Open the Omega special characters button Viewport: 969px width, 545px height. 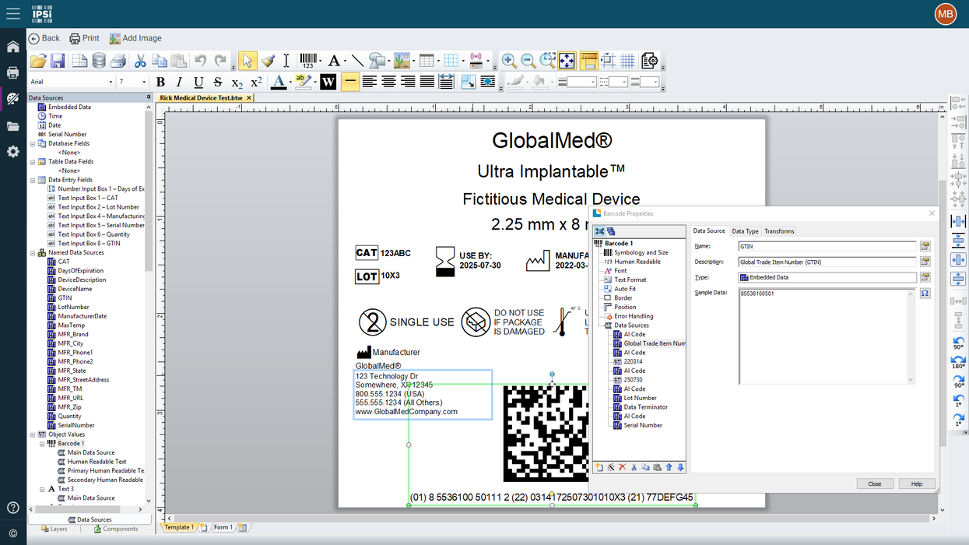925,294
